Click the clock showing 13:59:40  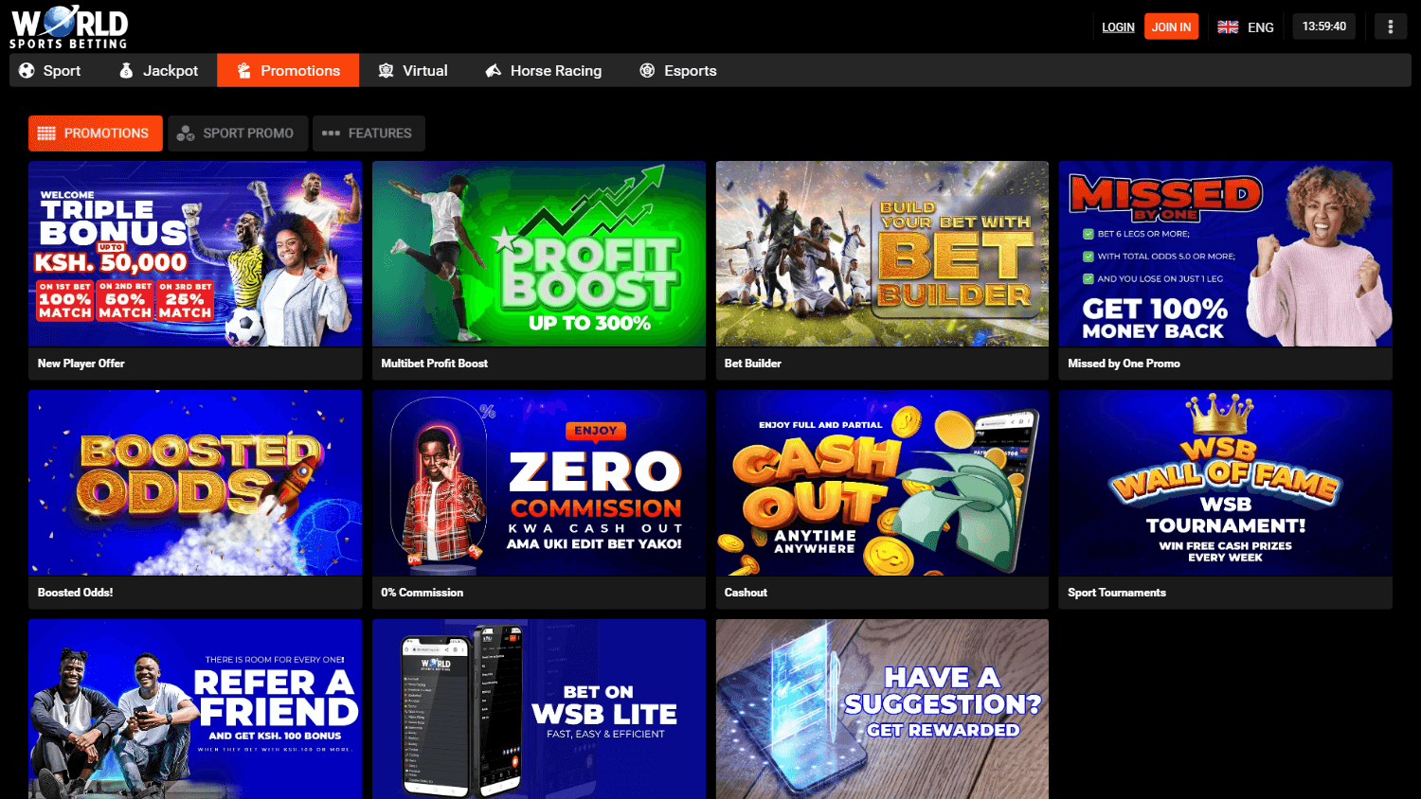(1324, 27)
